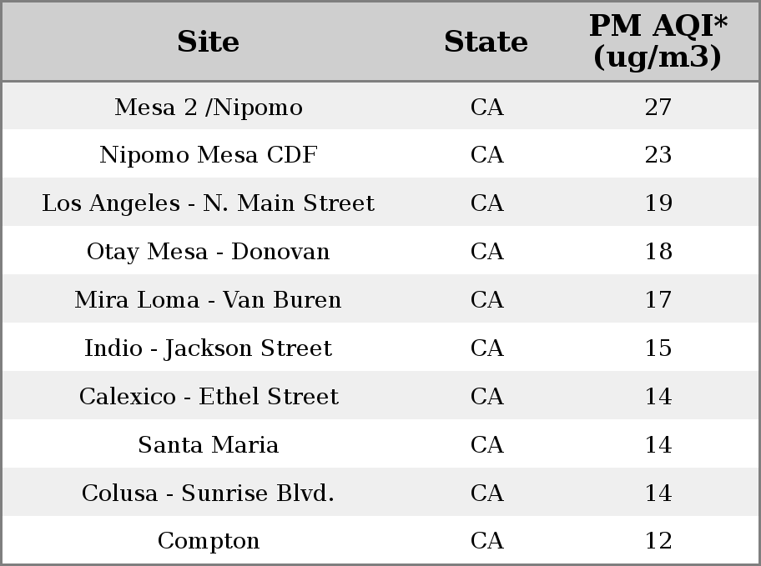Select Otay Mesa - Donovan site
Screen dimensions: 761x566
click(x=209, y=251)
